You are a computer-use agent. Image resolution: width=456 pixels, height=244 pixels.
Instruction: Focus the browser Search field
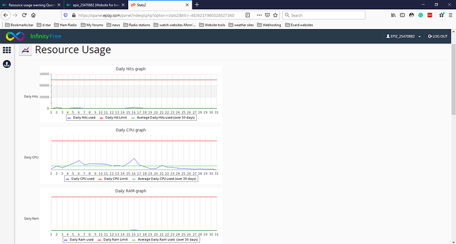(x=324, y=15)
